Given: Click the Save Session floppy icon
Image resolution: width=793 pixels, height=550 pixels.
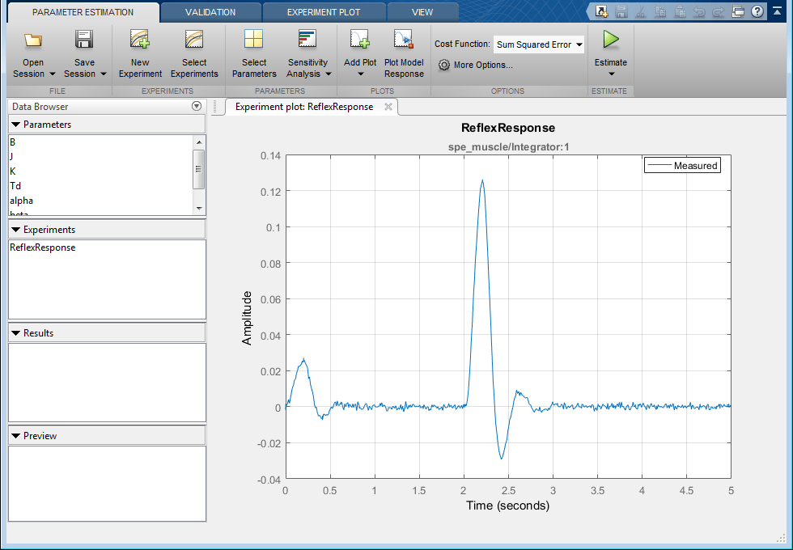Looking at the screenshot, I should pyautogui.click(x=84, y=40).
